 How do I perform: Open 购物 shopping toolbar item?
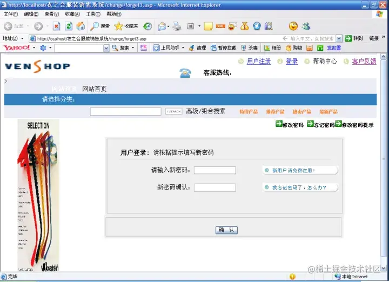(x=294, y=48)
